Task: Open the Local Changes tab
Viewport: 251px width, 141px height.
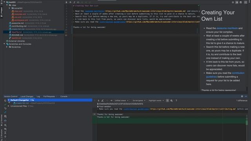Action: (x=27, y=96)
